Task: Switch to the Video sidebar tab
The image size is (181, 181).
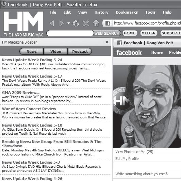Action: click(x=56, y=51)
